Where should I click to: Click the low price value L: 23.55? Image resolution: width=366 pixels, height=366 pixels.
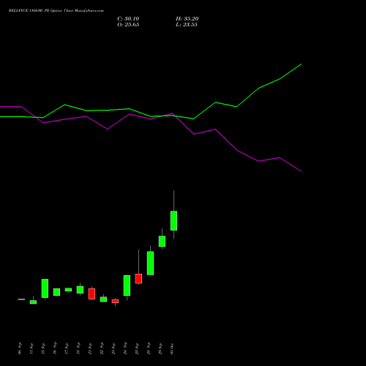[187, 25]
